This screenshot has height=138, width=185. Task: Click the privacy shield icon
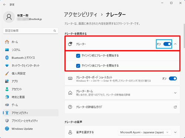click(7, 121)
